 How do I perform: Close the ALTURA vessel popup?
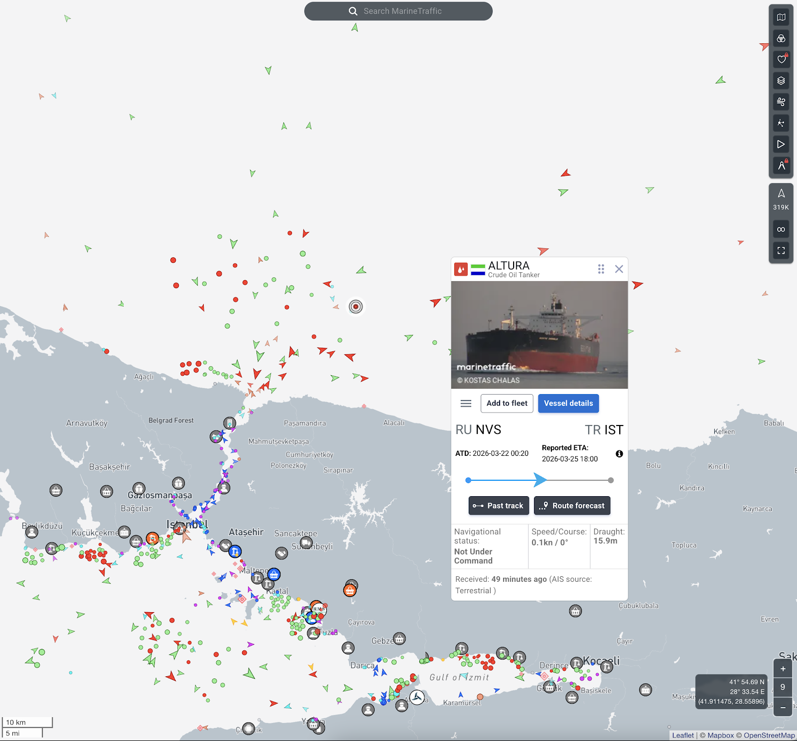pos(619,269)
